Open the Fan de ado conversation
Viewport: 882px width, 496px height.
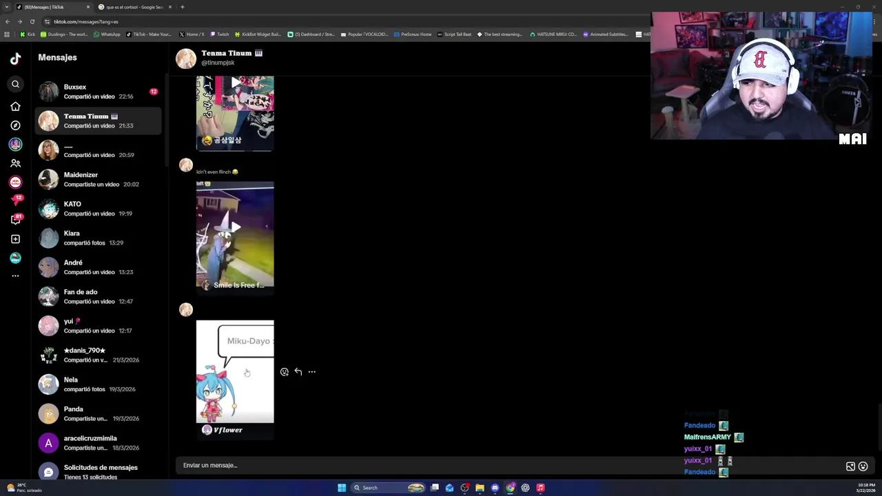[99, 296]
